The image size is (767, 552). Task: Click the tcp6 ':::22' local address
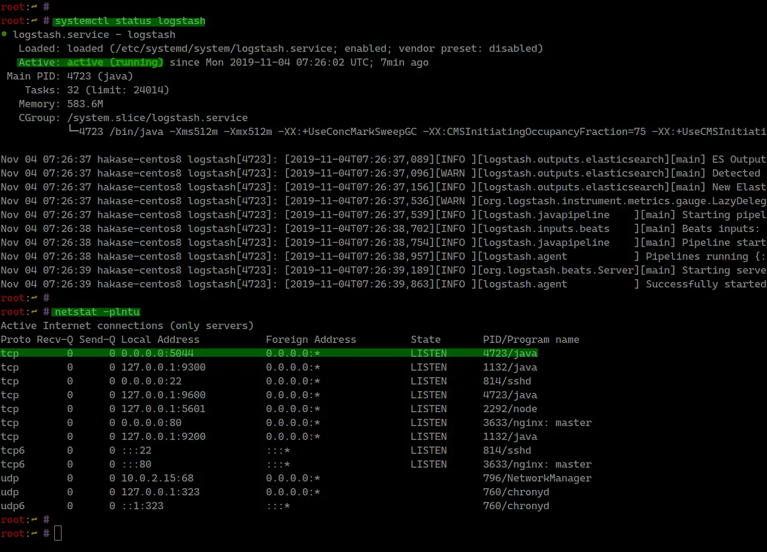[x=136, y=451]
